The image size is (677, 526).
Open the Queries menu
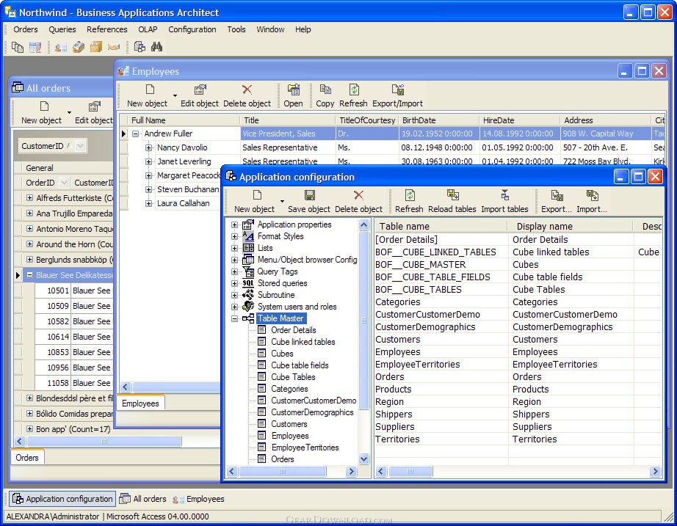pos(62,29)
